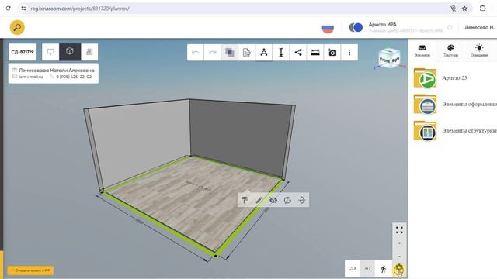This screenshot has height=279, width=497.
Task: Select the 3D cube view mode icon
Action: pyautogui.click(x=70, y=52)
